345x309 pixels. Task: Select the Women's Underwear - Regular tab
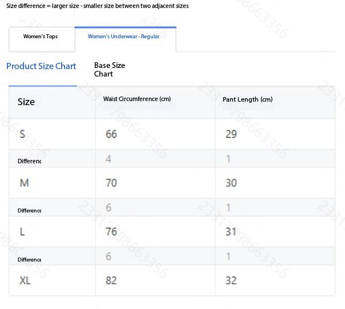coord(123,37)
